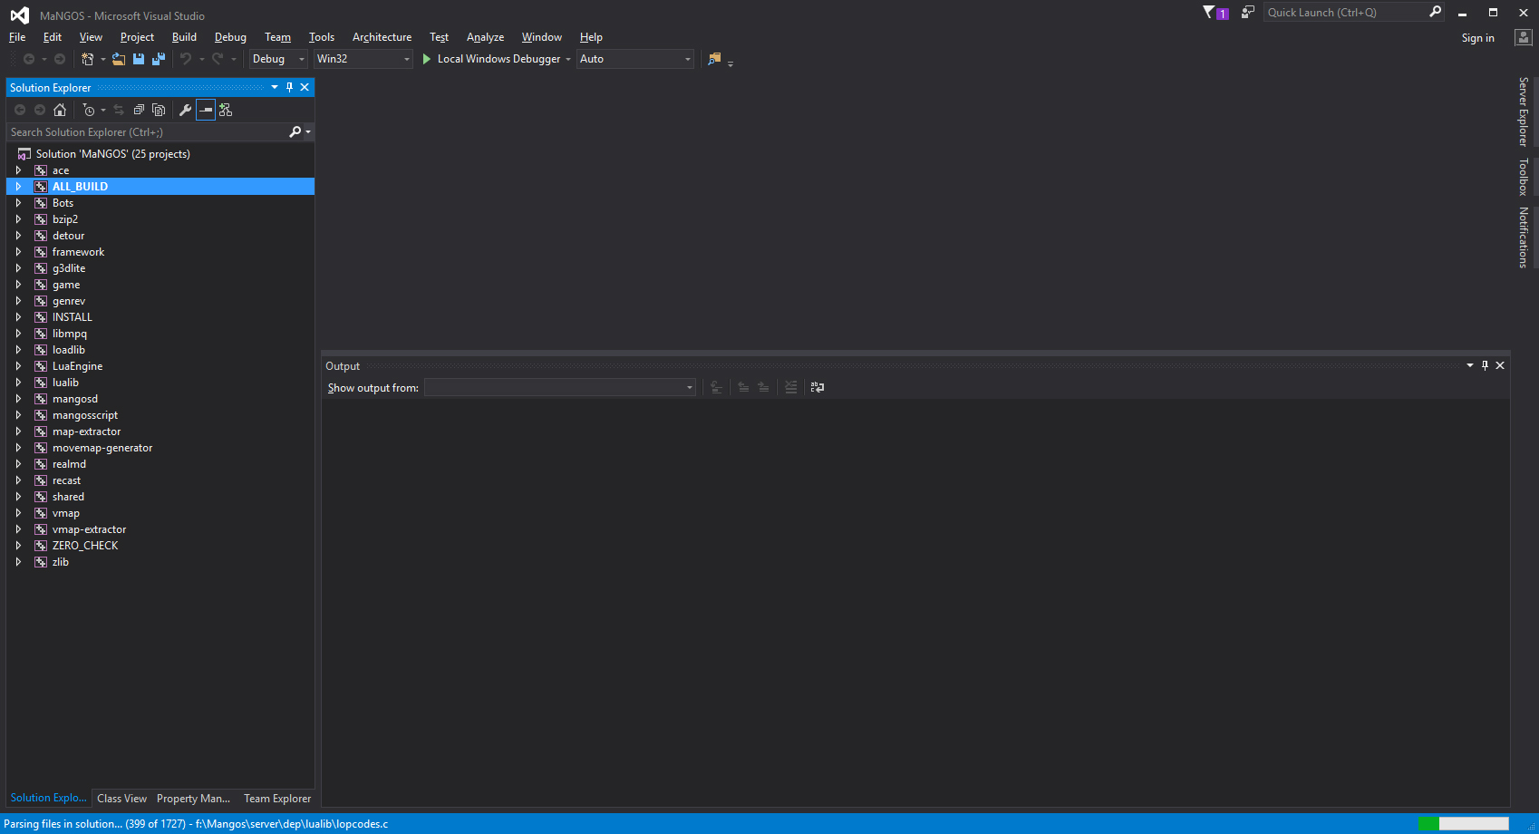Viewport: 1539px width, 834px height.
Task: Click the Undo arrow in the toolbar
Action: [x=186, y=59]
